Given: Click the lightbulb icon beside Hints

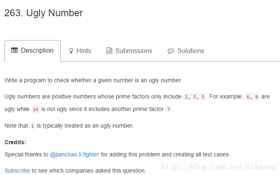Looking at the screenshot, I should (x=71, y=51).
